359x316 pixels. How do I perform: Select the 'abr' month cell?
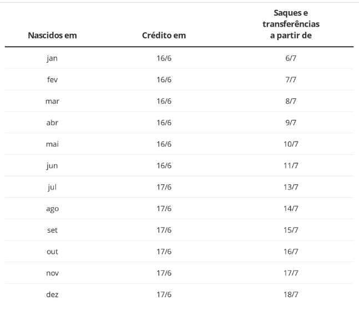pos(52,123)
